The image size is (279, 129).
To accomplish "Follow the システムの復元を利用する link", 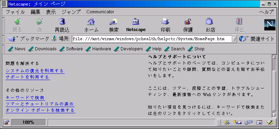I will (35, 71).
